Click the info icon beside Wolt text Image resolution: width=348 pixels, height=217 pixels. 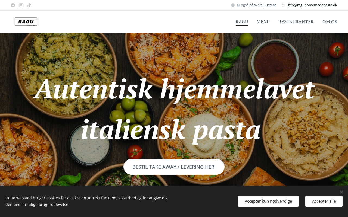coord(233,5)
